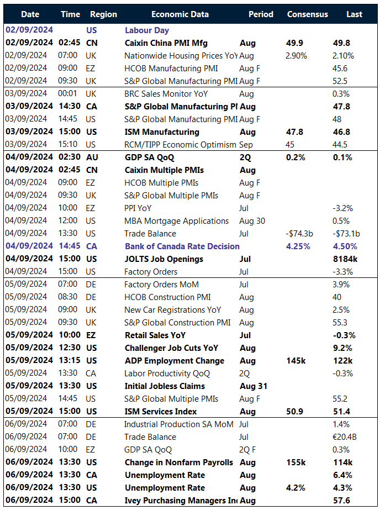Open the Bank of Canada Rate Decision entry
The width and height of the screenshot is (380, 510).
[182, 246]
